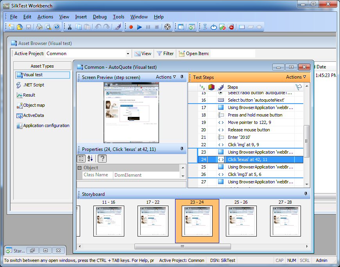
Task: Click the View button
Action: [143, 54]
